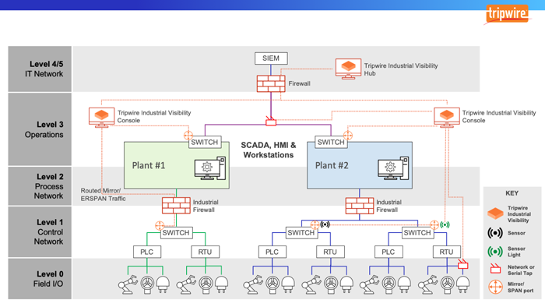Click the left Industrial Visibility Console icon
Screen dimensions: 545x307
pos(101,117)
